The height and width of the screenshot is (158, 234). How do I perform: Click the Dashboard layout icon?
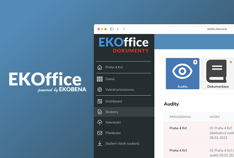(100, 101)
